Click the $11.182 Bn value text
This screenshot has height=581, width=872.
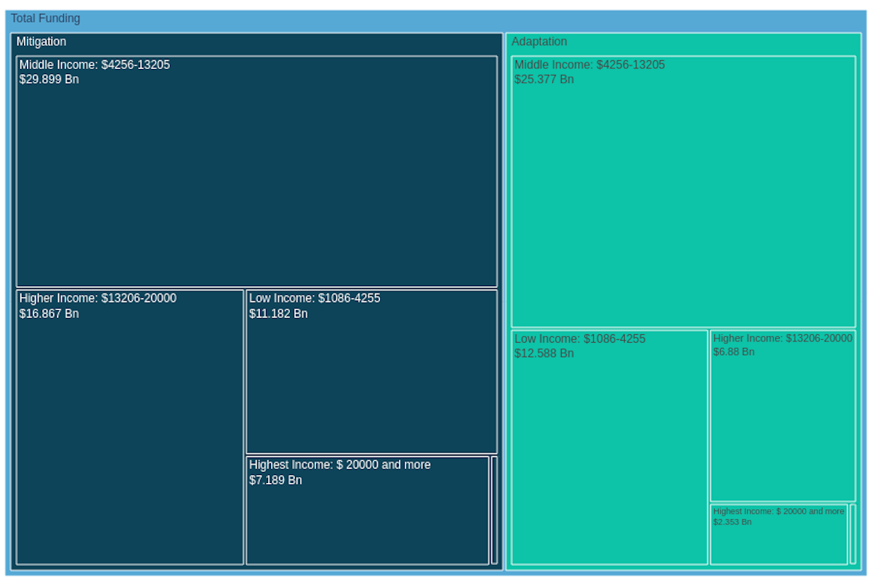278,314
